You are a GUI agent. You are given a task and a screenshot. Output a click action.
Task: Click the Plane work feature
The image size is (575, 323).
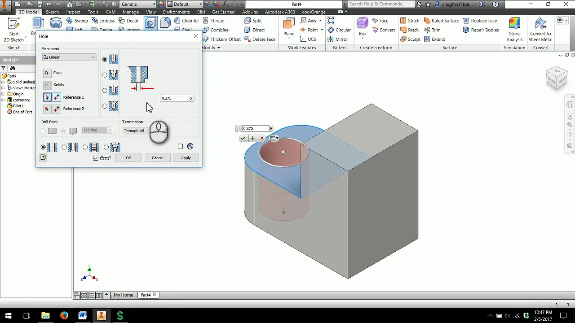click(289, 28)
